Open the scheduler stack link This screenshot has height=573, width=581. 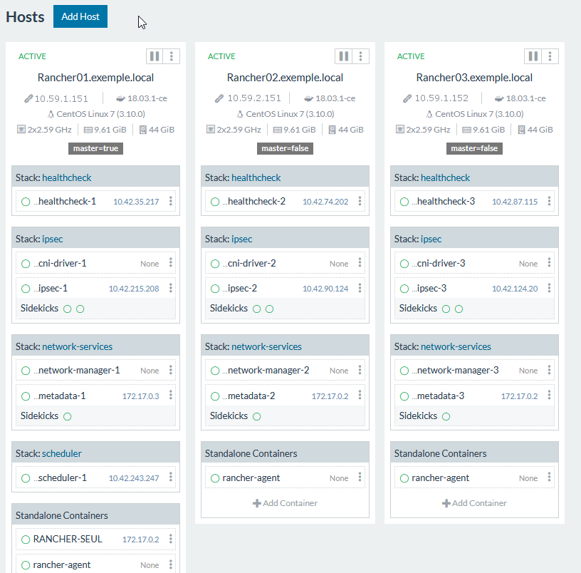[62, 453]
